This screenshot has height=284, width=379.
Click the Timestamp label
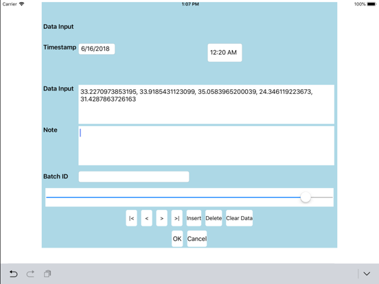click(60, 47)
